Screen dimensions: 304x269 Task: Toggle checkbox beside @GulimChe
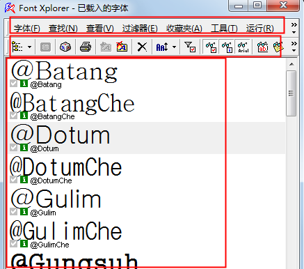click(x=14, y=244)
